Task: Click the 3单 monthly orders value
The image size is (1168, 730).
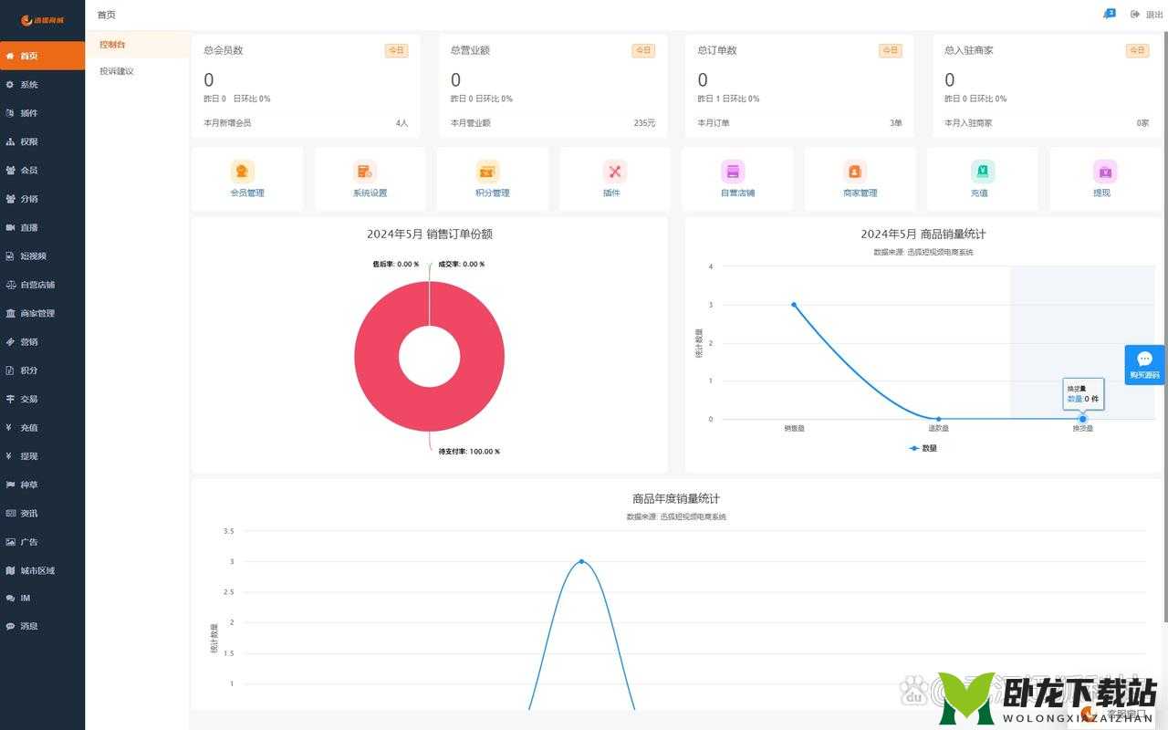Action: 896,122
